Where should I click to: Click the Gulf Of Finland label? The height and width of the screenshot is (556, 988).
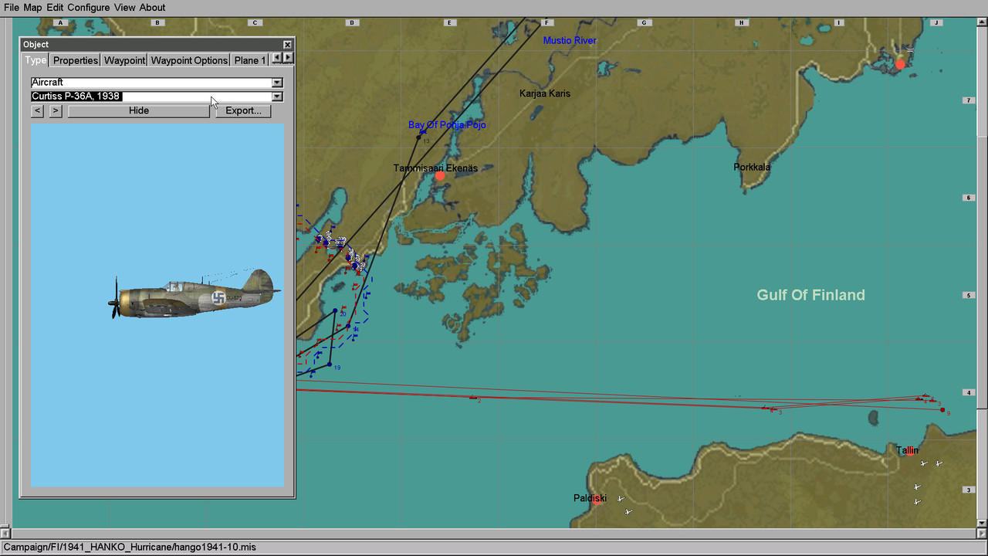(x=810, y=295)
